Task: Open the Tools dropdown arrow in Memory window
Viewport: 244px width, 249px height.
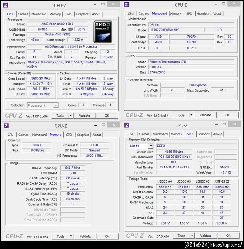Action: (x=71, y=236)
